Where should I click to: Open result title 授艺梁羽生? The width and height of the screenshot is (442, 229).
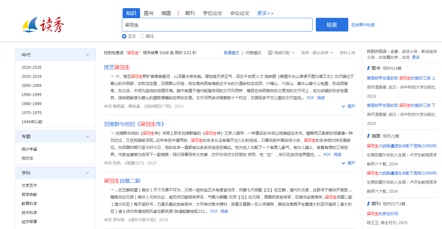pyautogui.click(x=117, y=67)
